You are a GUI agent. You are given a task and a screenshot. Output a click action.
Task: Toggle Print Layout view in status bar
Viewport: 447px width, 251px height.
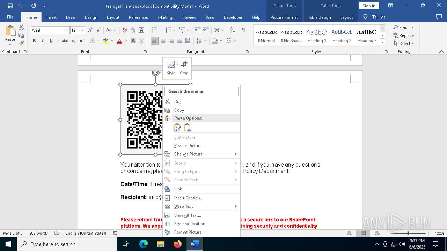[363, 233]
